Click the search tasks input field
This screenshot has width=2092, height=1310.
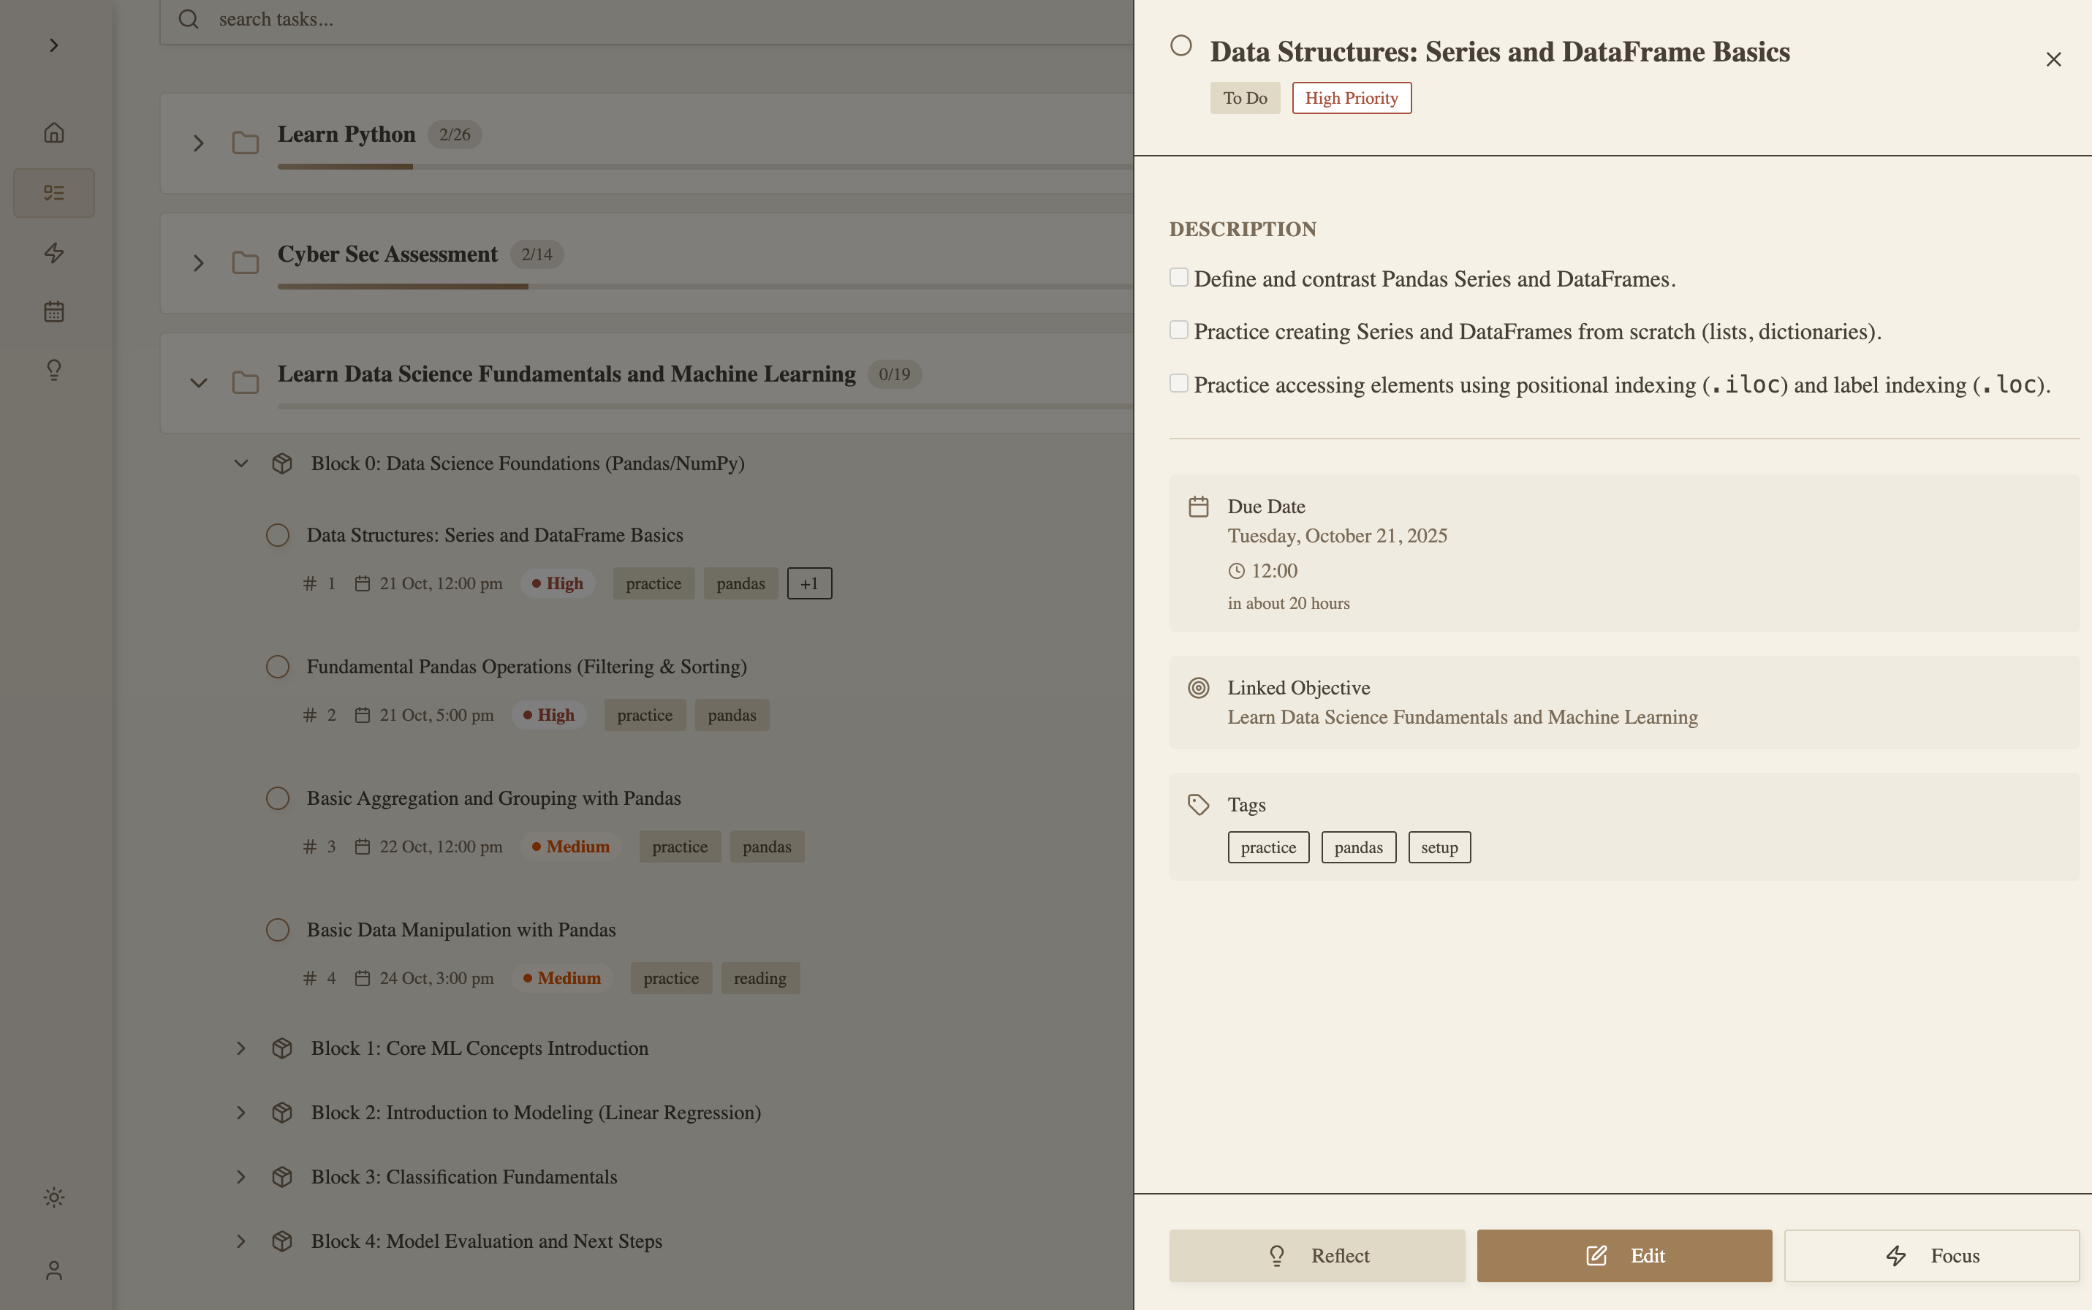pyautogui.click(x=646, y=20)
